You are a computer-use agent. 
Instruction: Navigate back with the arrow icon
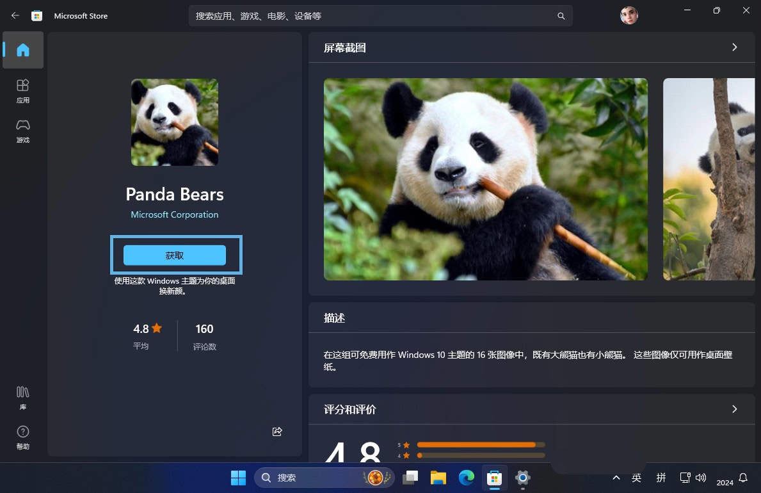click(15, 15)
